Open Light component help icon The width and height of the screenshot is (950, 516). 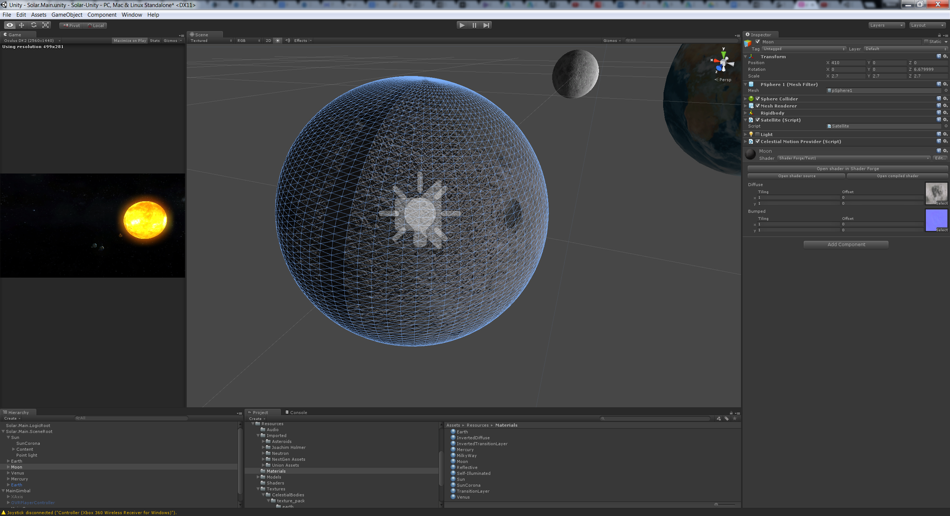pos(939,134)
